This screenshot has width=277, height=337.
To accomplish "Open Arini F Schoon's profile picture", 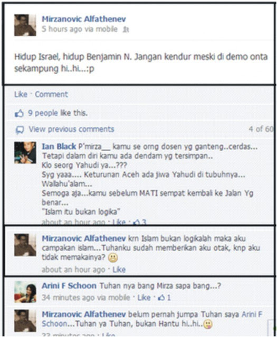I will (x=25, y=292).
